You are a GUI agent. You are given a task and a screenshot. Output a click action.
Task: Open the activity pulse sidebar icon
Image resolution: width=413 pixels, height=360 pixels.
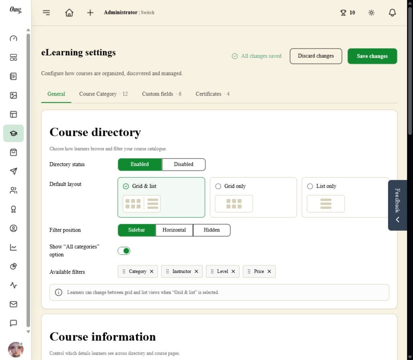coord(13,285)
